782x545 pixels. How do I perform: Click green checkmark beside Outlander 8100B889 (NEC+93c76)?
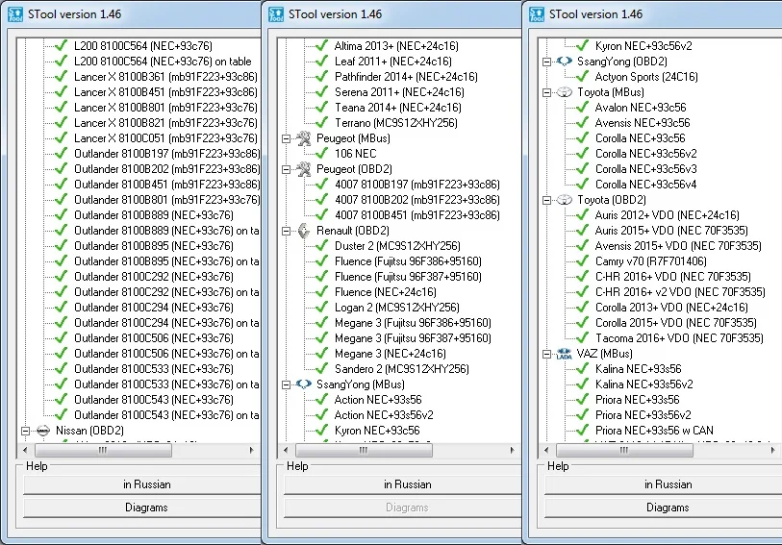click(61, 215)
